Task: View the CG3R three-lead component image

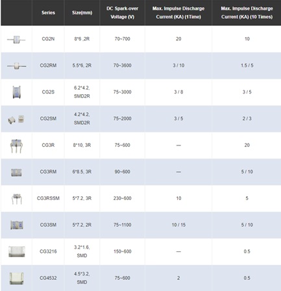Action: click(16, 145)
